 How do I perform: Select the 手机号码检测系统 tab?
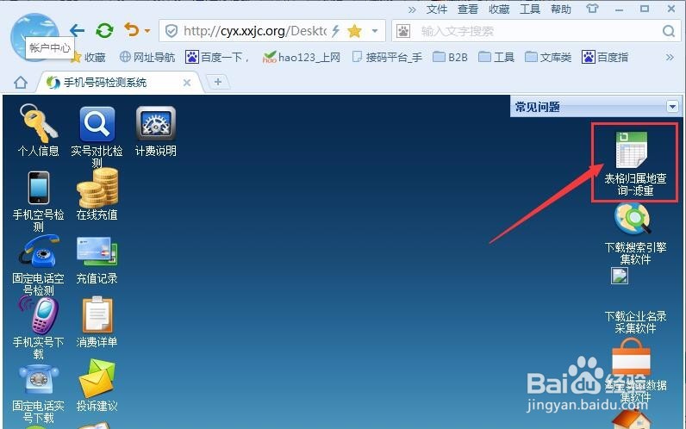[118, 82]
